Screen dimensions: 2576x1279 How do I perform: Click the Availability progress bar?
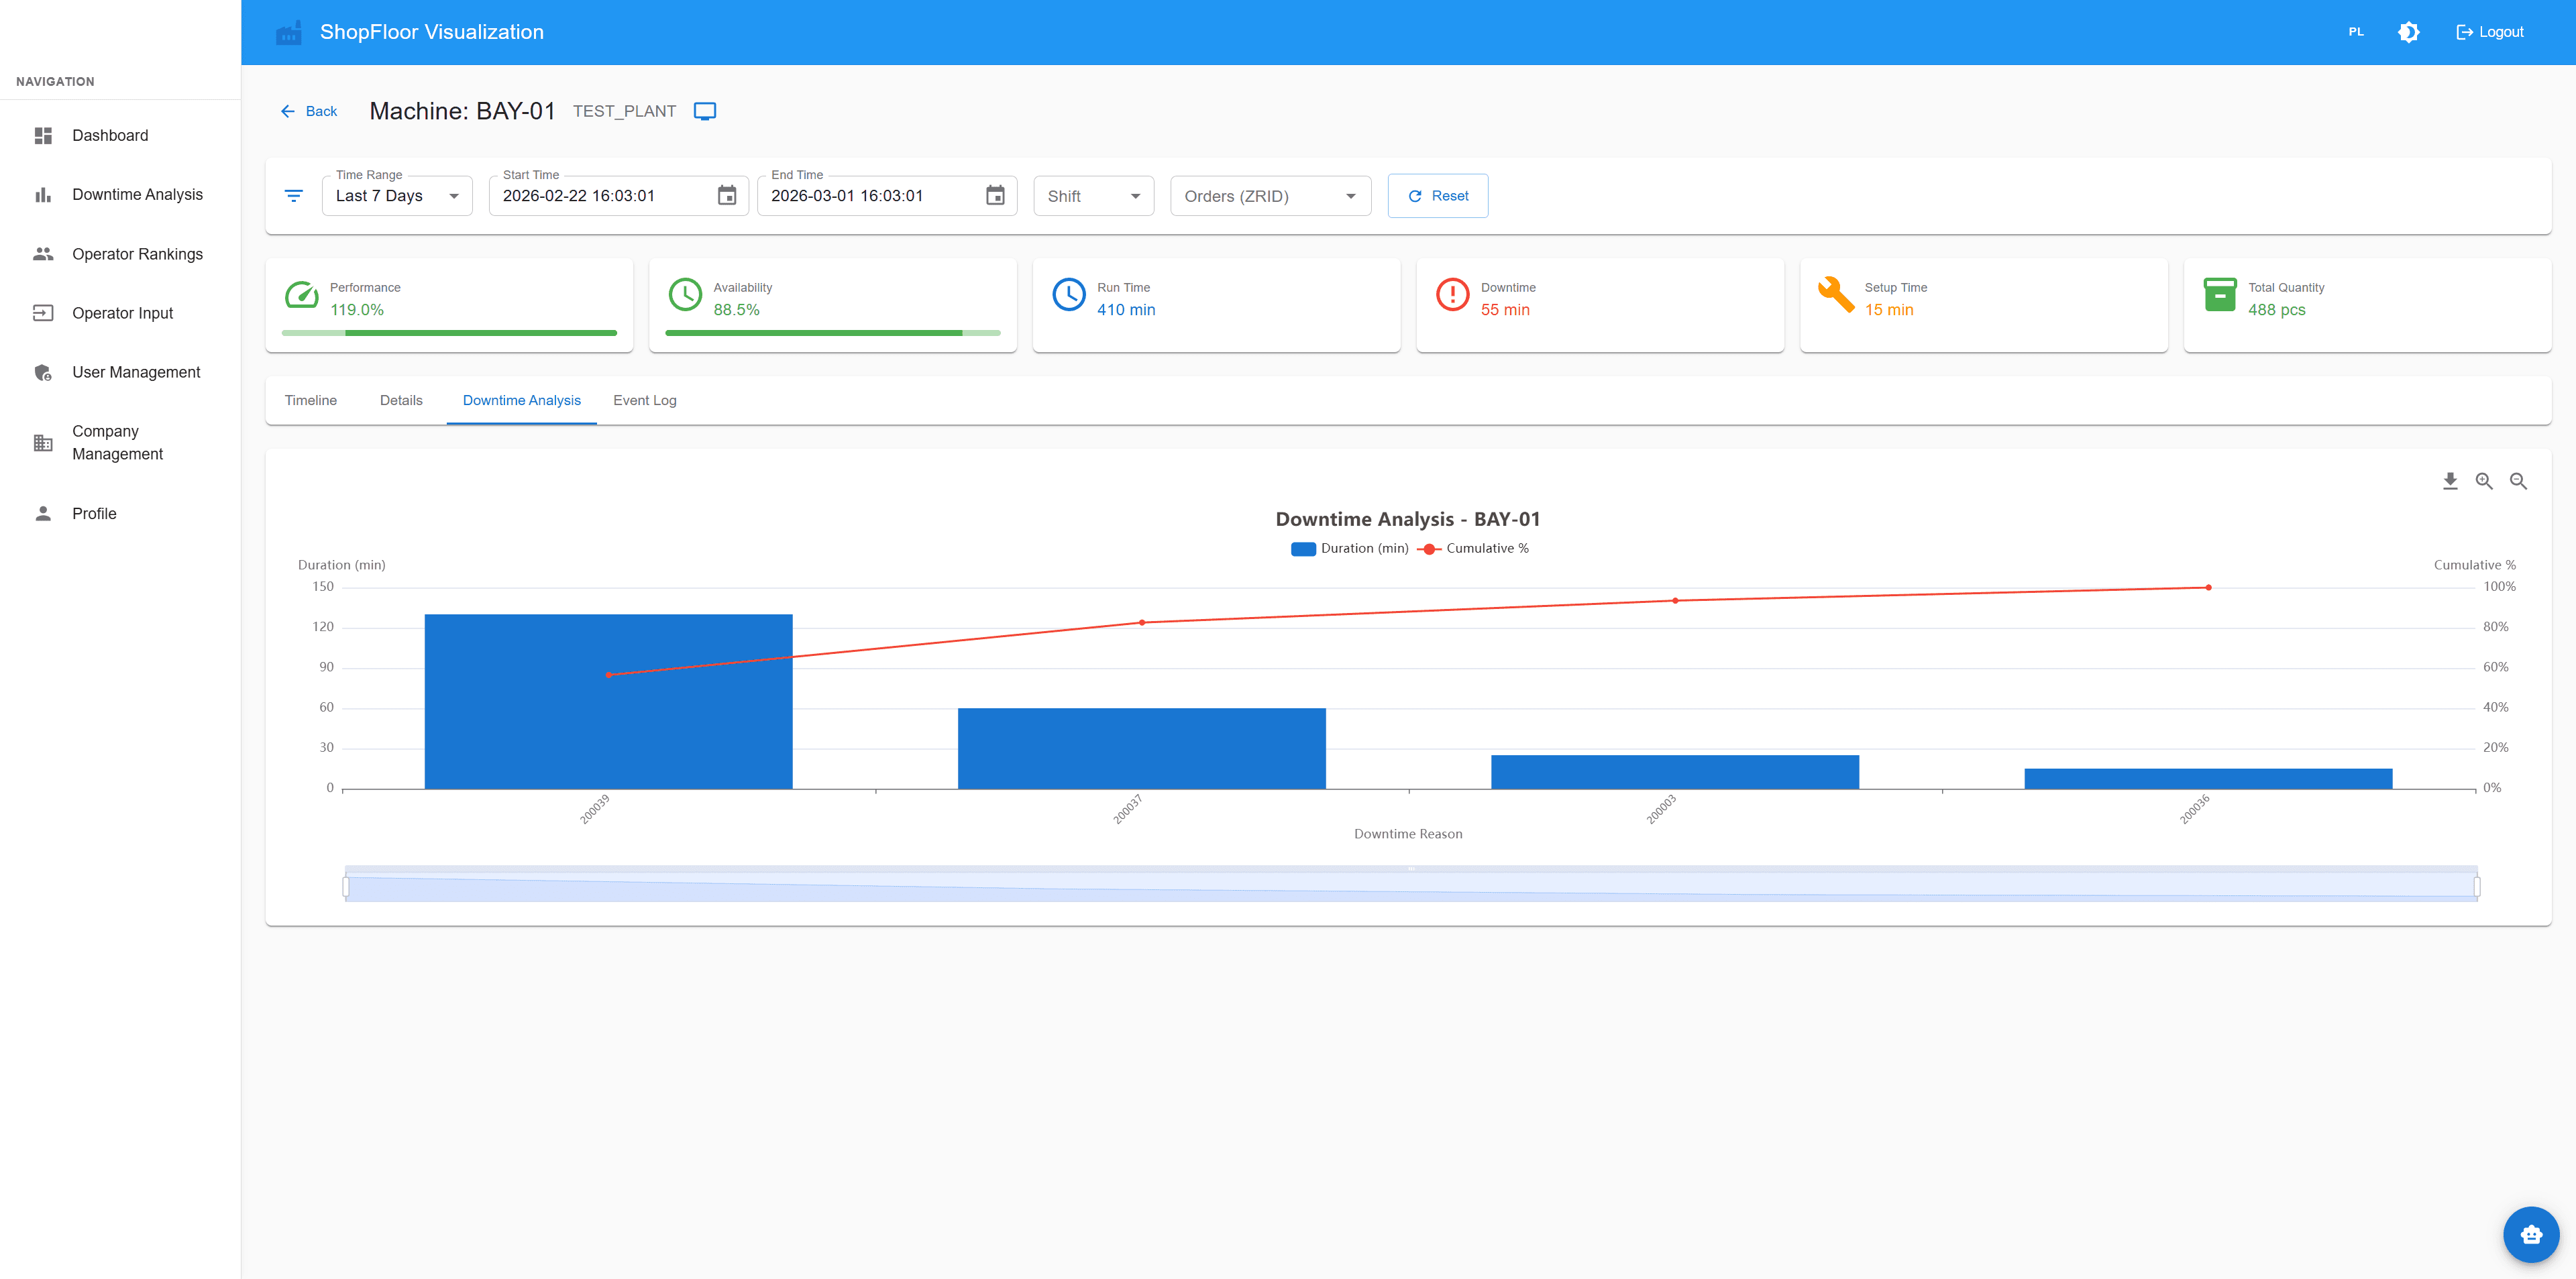tap(832, 333)
